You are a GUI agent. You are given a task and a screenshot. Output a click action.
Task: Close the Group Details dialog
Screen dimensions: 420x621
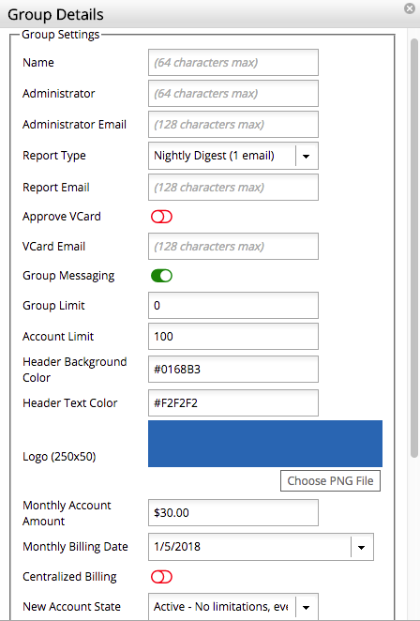click(x=410, y=8)
